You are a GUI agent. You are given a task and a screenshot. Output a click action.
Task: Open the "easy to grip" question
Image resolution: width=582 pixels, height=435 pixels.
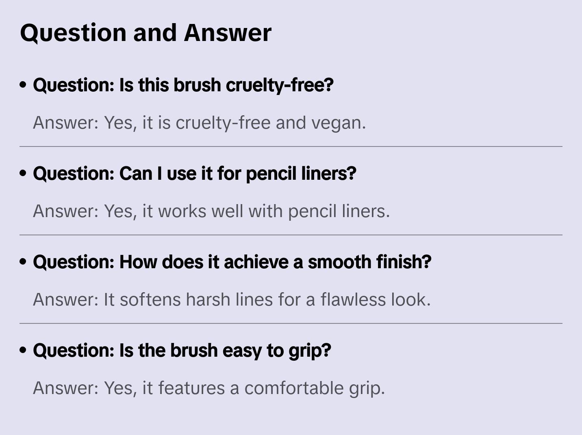click(182, 351)
